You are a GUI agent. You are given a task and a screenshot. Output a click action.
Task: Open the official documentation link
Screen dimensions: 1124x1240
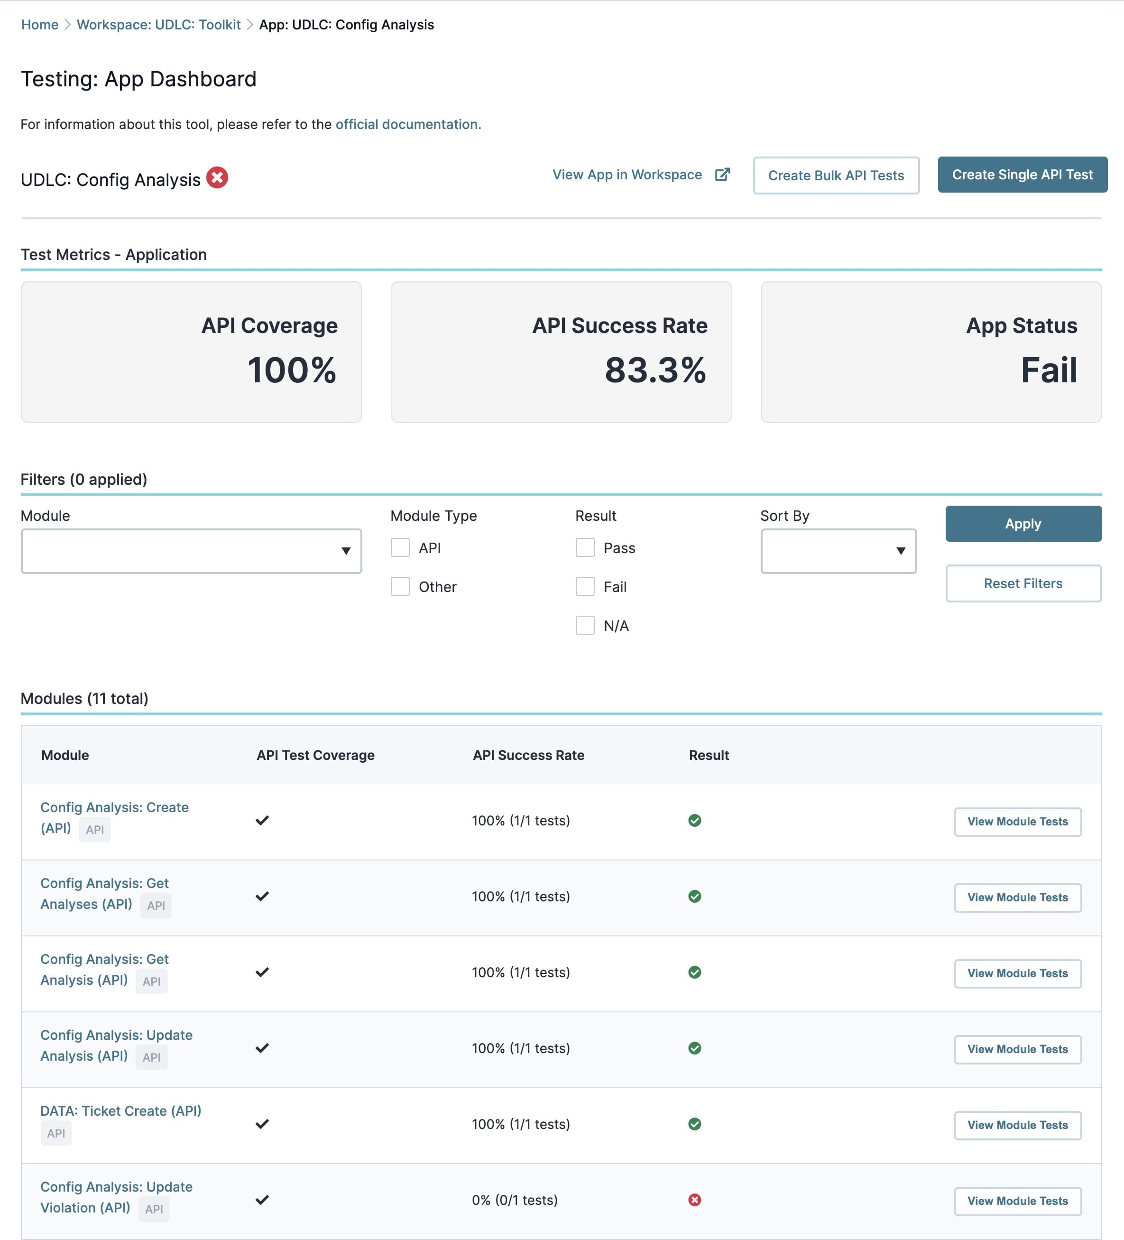pyautogui.click(x=408, y=124)
